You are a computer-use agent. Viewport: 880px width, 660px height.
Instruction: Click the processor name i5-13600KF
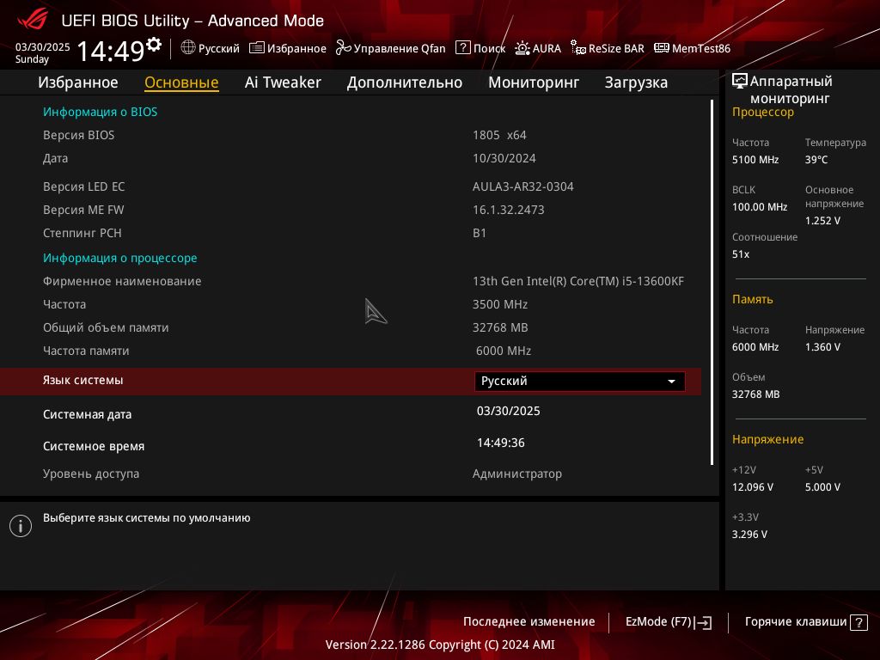[578, 281]
